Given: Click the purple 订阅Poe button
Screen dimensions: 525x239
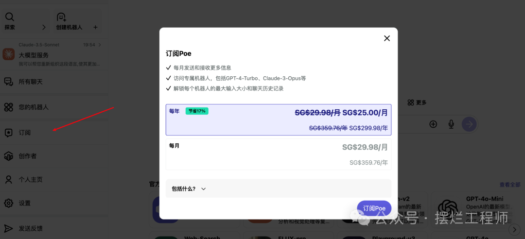Looking at the screenshot, I should 374,208.
